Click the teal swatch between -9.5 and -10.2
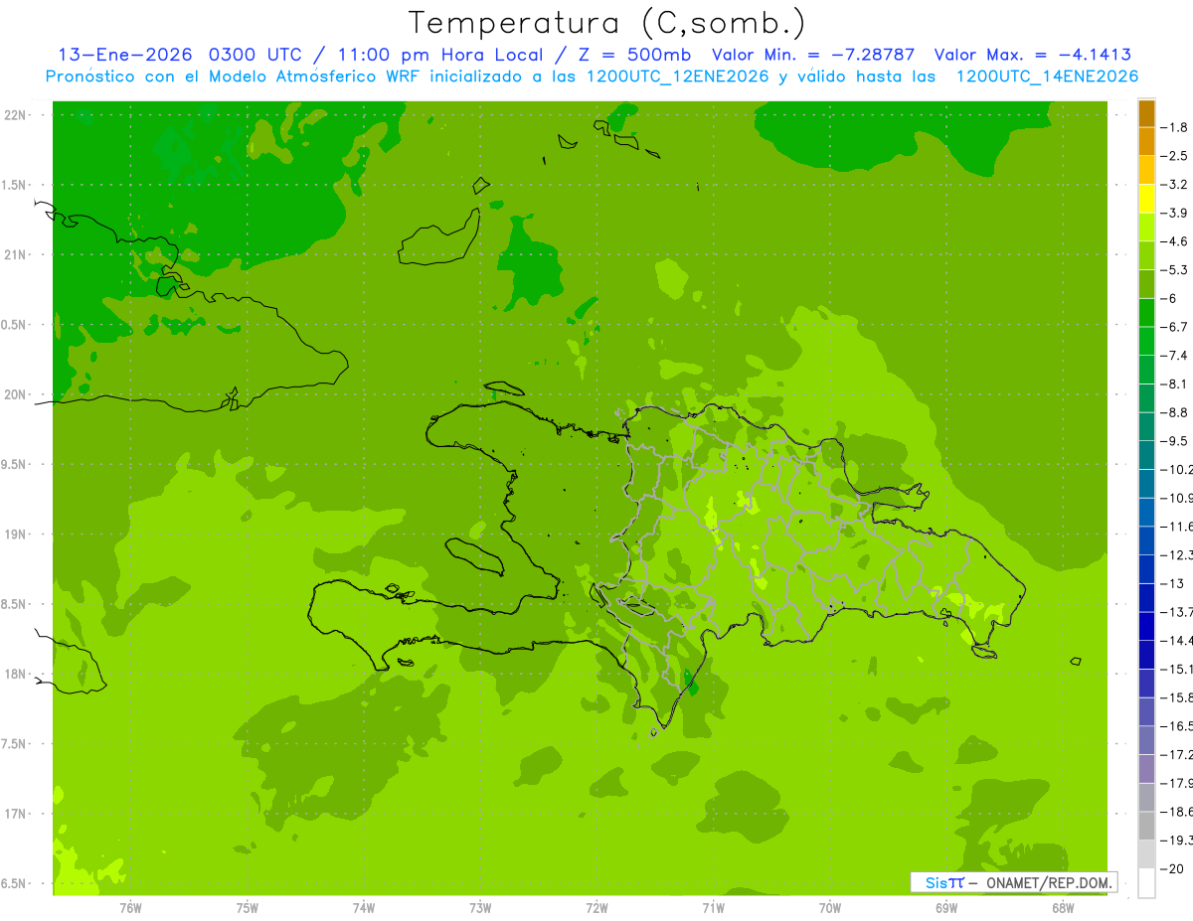 1146,456
